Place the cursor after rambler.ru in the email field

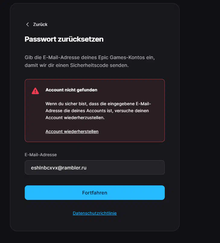(87, 168)
